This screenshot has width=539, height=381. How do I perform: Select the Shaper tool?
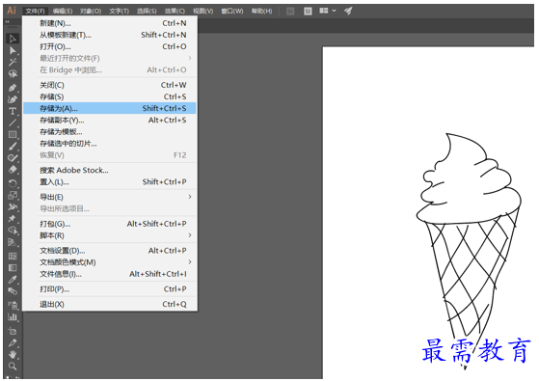click(x=13, y=158)
